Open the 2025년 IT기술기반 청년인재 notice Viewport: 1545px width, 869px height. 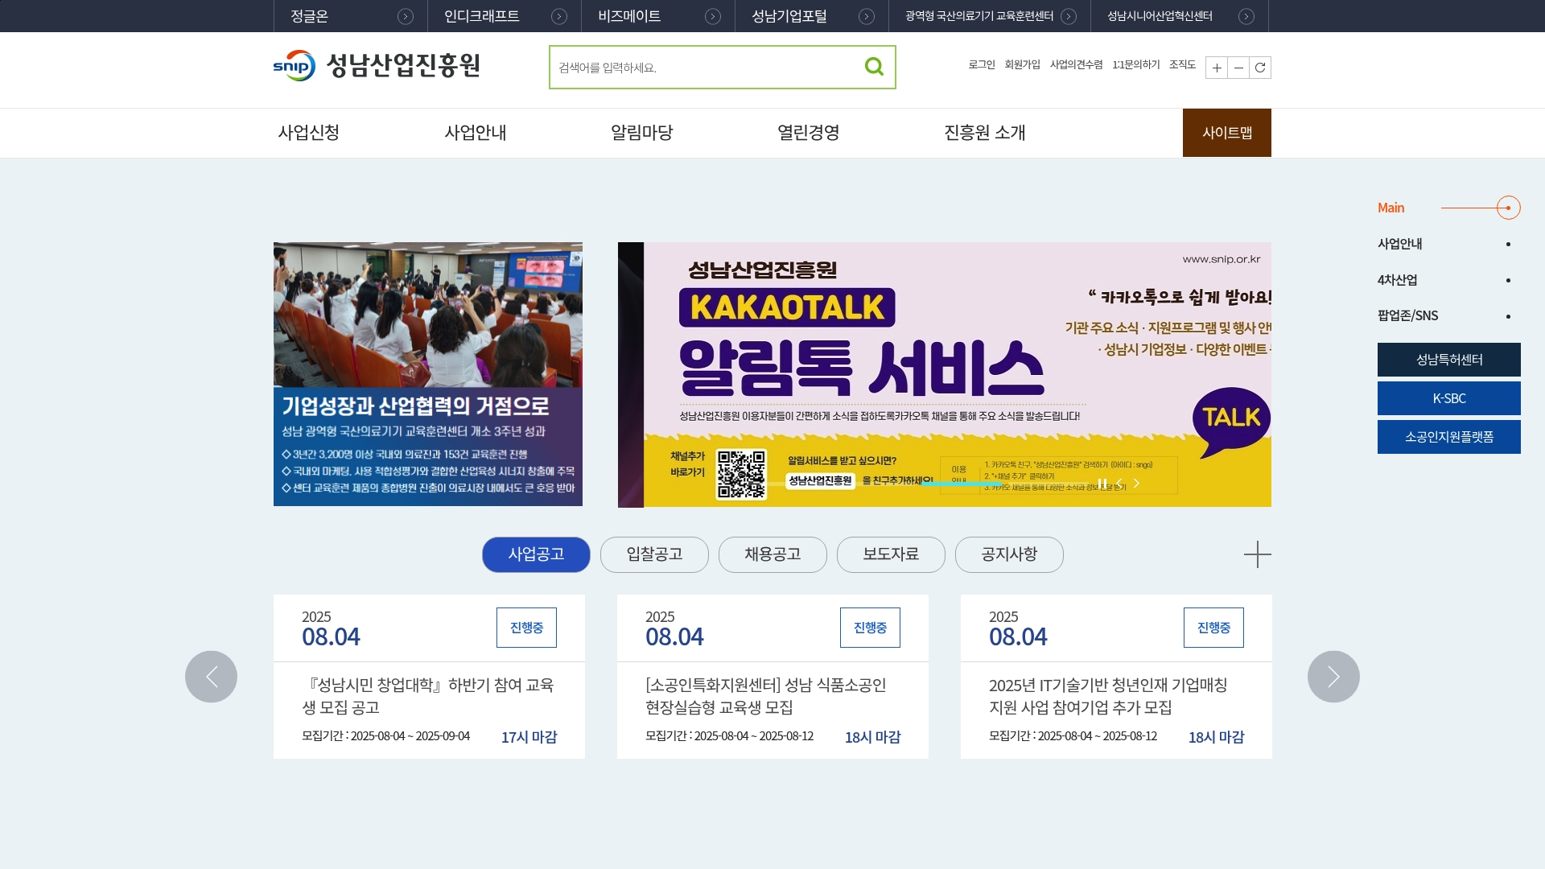[x=1109, y=696]
